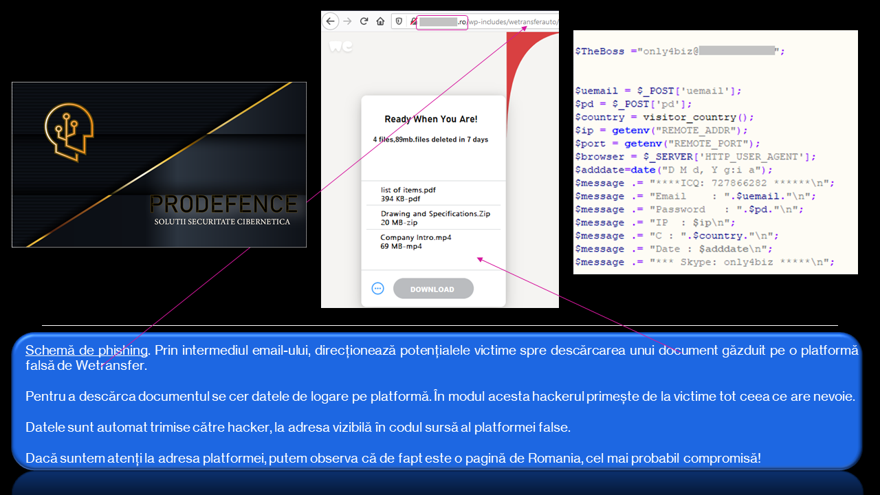Click the browser Forward arrow
This screenshot has height=495, width=880.
coord(347,21)
